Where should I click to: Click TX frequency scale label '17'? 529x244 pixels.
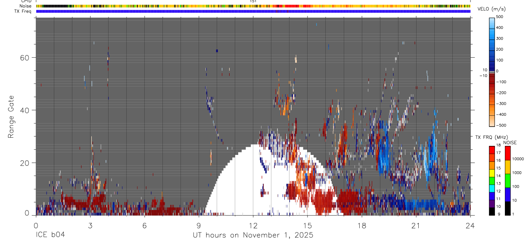point(498,153)
